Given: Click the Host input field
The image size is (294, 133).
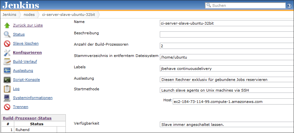Looking at the screenshot, I should tap(233, 101).
